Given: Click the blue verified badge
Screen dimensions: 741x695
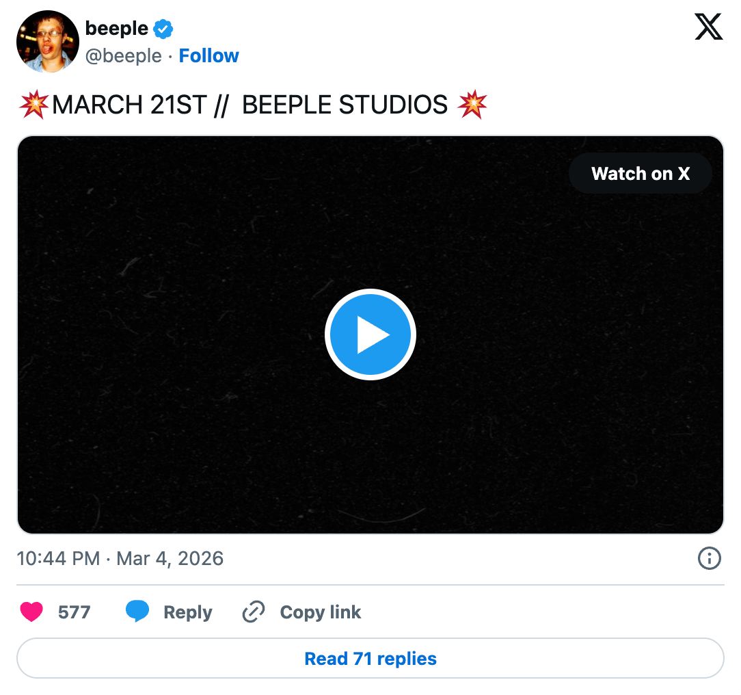Looking at the screenshot, I should (x=163, y=29).
